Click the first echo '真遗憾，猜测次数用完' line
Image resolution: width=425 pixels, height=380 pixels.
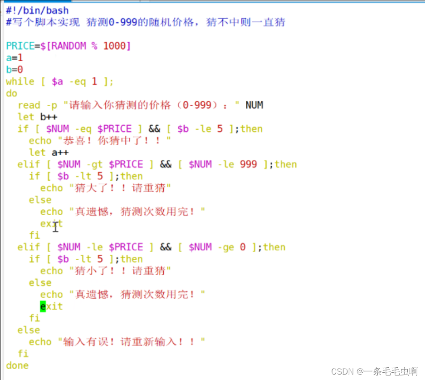(x=122, y=212)
